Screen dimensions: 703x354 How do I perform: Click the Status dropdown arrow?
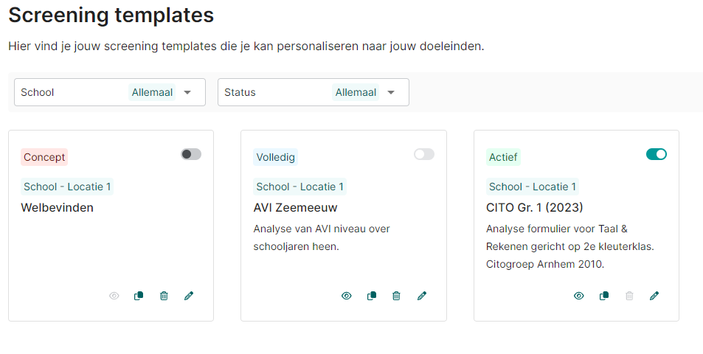coord(391,92)
